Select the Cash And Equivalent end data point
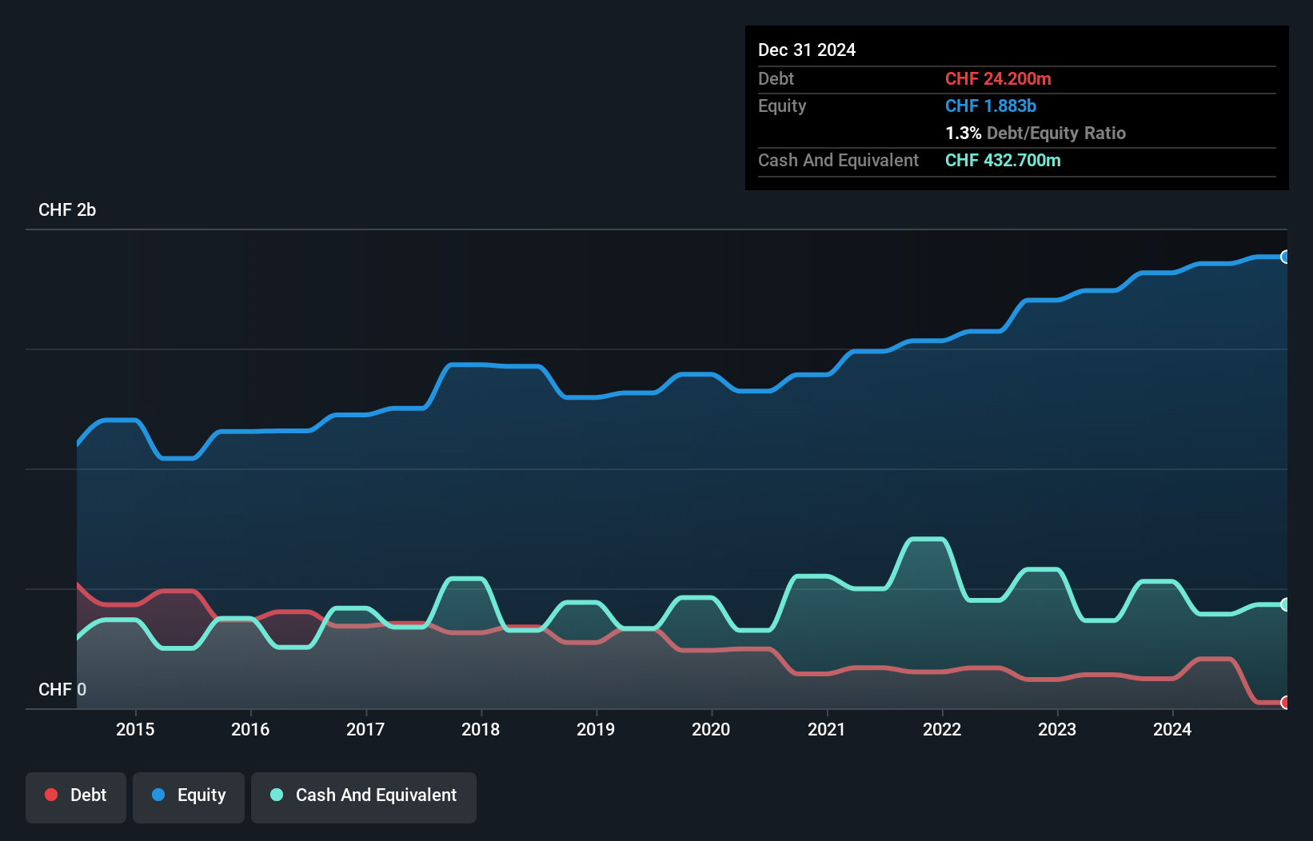The image size is (1313, 841). [x=1285, y=604]
